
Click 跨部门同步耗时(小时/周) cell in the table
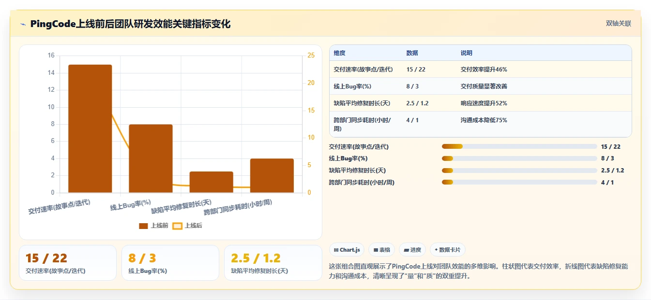click(363, 124)
